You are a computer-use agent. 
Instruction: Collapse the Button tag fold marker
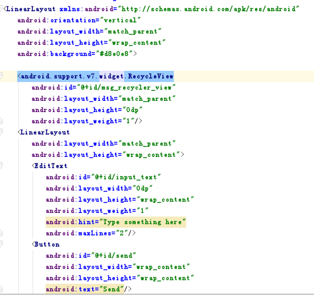pyautogui.click(x=1, y=244)
